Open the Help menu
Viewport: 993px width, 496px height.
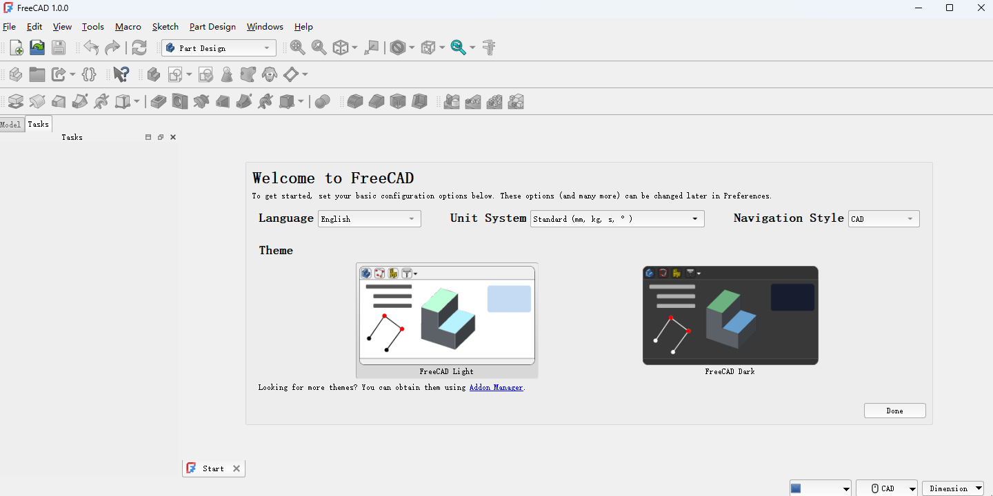303,27
